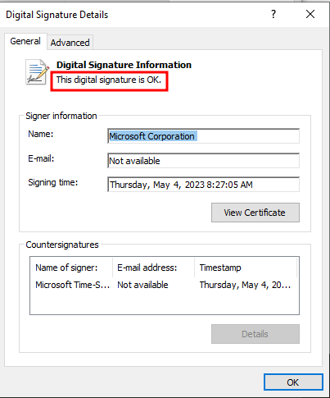Click the OK button
Screen dimensions: 330x398
(293, 382)
